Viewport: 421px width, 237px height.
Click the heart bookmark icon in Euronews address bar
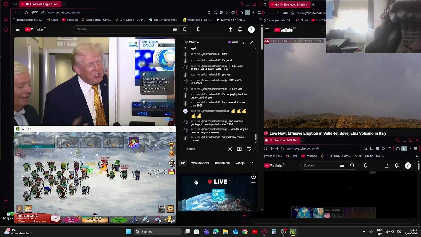(233, 13)
